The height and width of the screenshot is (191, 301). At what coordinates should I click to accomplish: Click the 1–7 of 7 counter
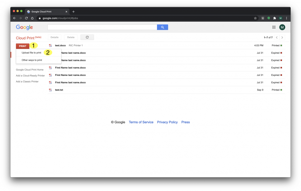pyautogui.click(x=268, y=37)
